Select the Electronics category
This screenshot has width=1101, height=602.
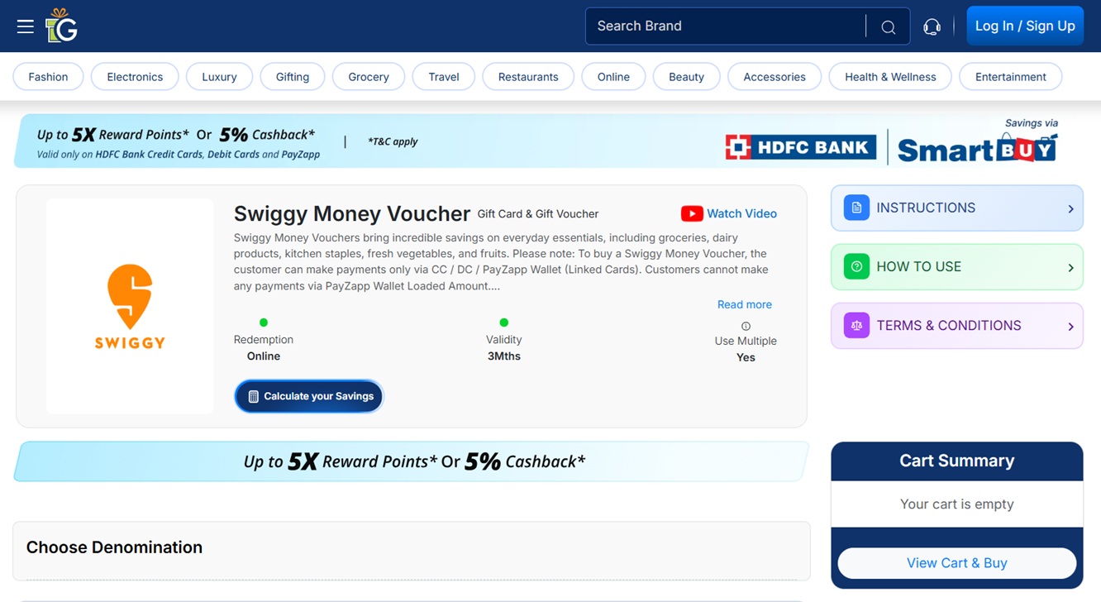135,77
